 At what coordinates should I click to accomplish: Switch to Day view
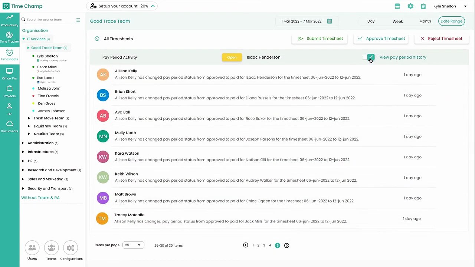371,21
